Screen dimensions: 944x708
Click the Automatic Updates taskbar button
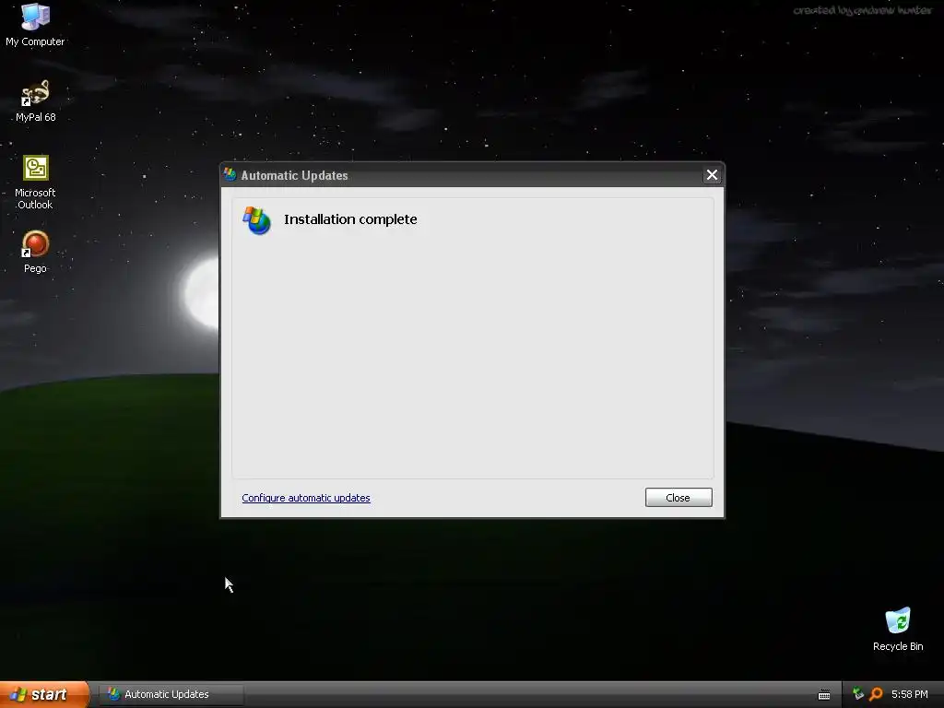click(171, 694)
